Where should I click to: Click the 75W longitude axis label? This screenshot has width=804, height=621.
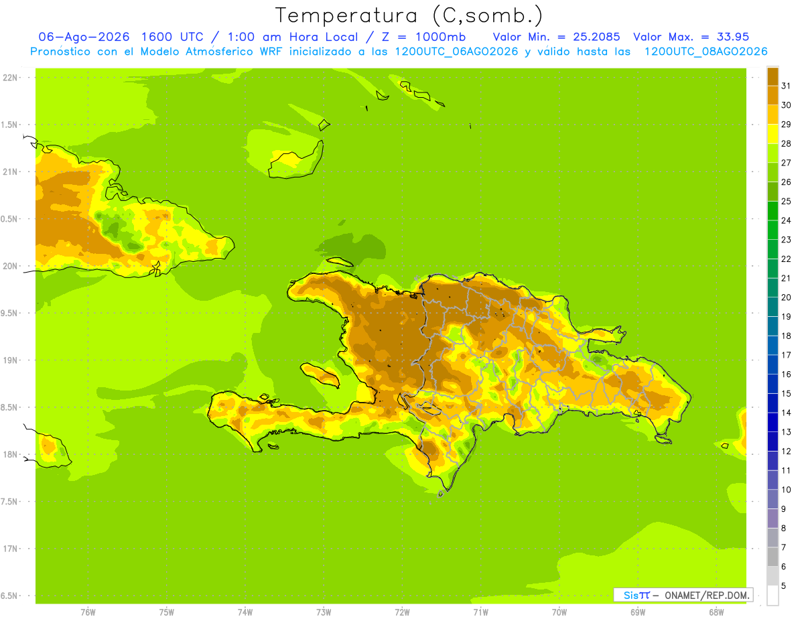click(167, 612)
